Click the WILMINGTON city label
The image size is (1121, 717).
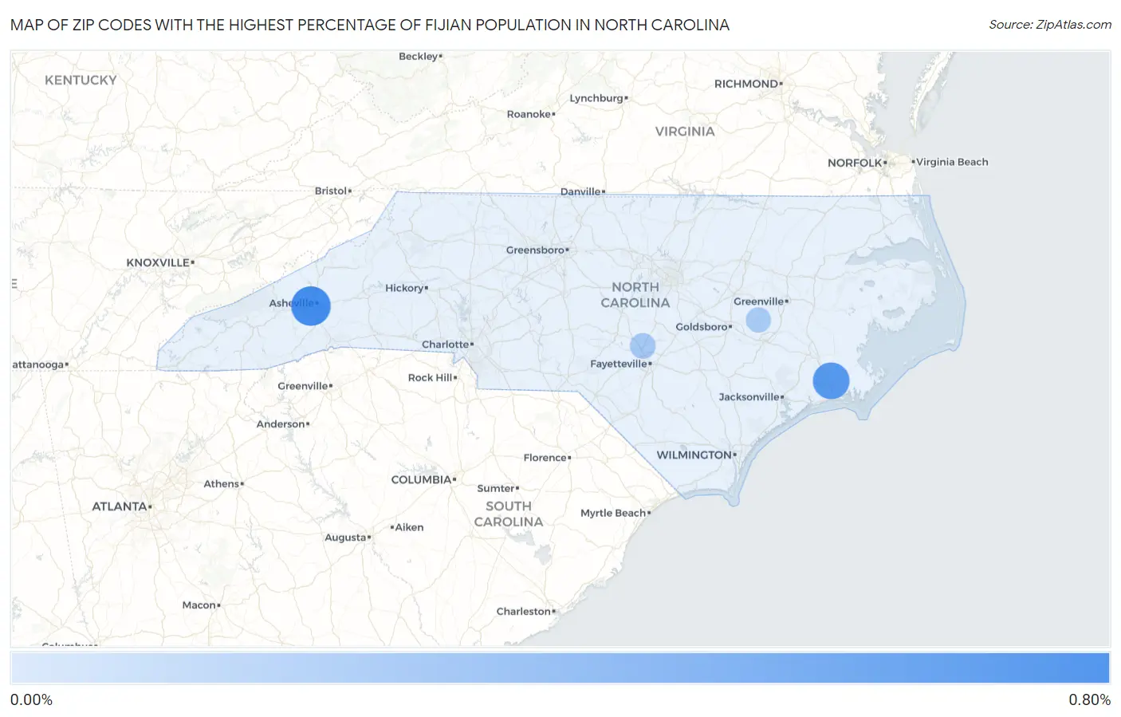pyautogui.click(x=694, y=455)
